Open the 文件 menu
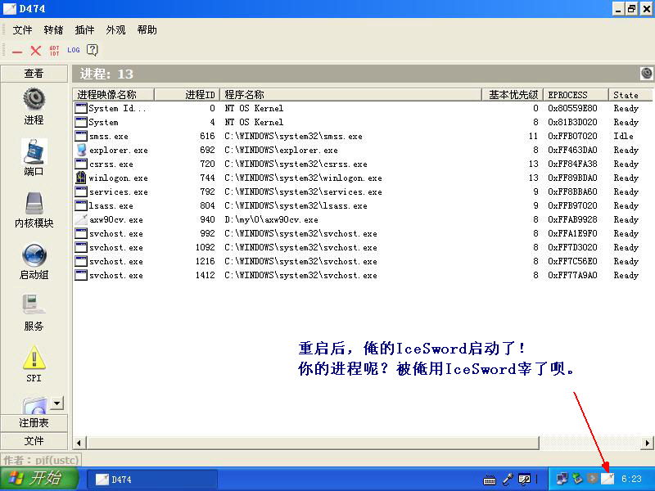This screenshot has width=655, height=491. (23, 30)
